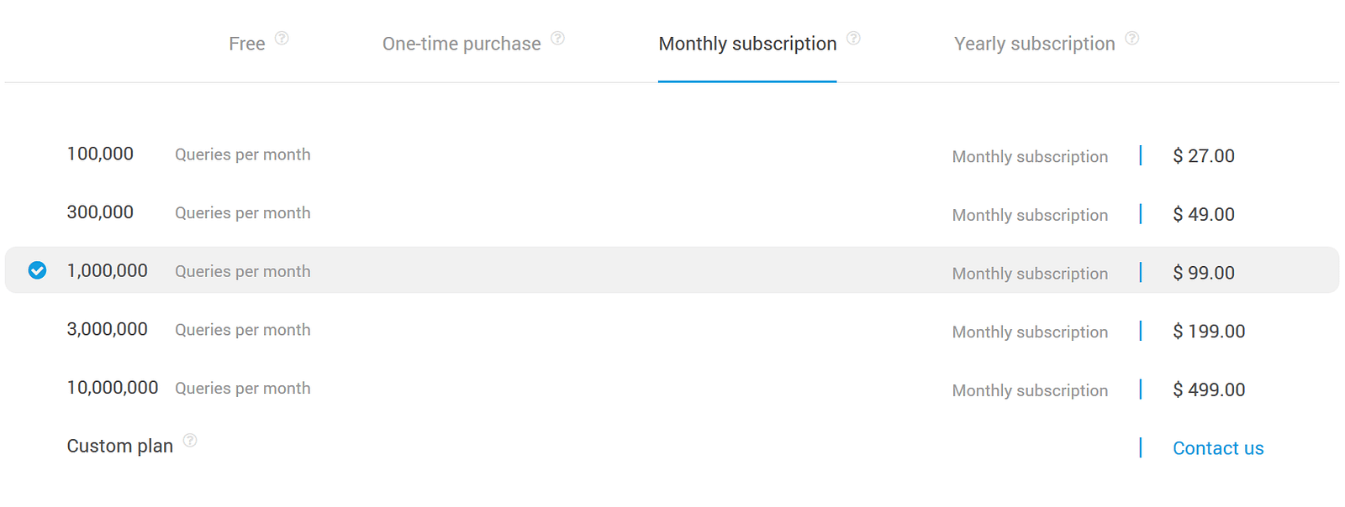Open the One-time purchase tab
The image size is (1345, 507).
pos(462,44)
